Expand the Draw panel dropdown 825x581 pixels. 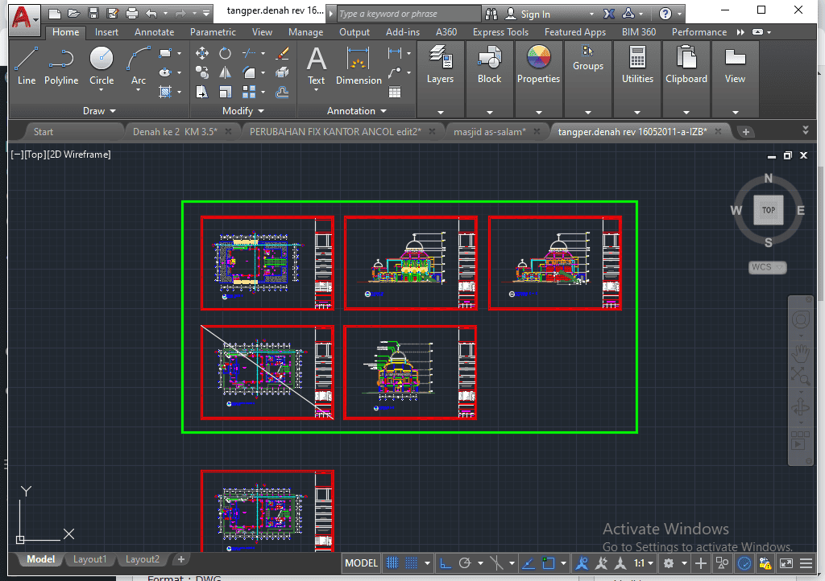coord(99,111)
